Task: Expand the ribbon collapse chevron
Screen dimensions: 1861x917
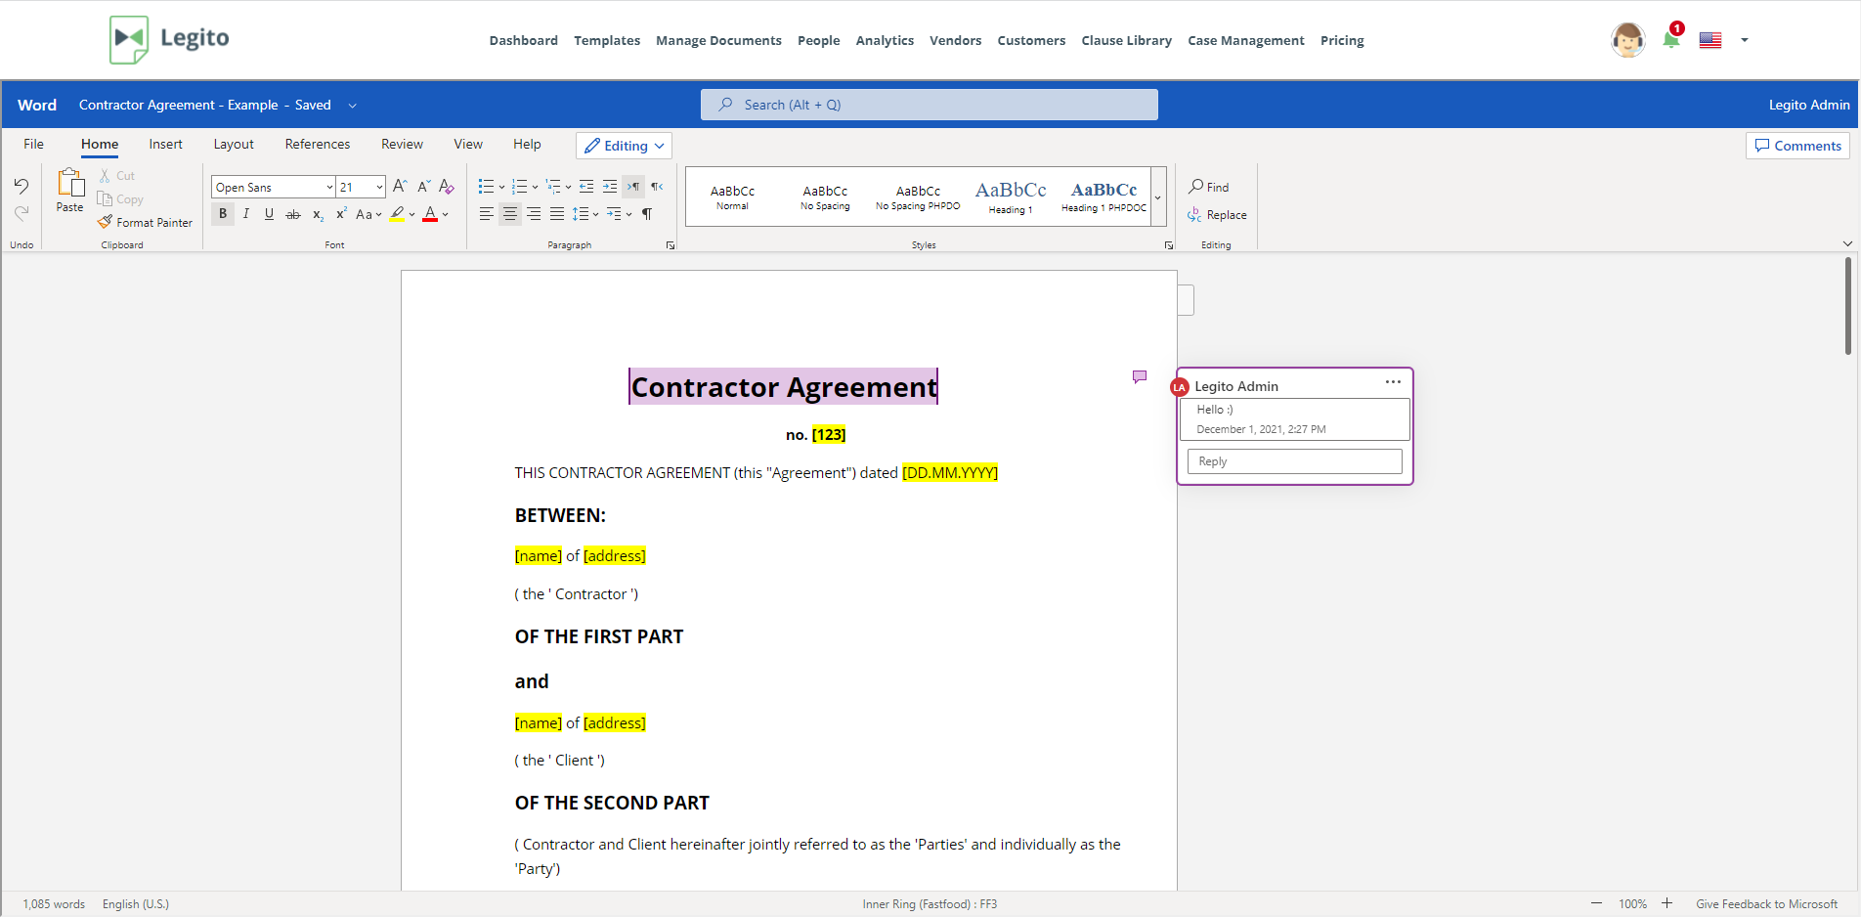Action: [x=1847, y=243]
